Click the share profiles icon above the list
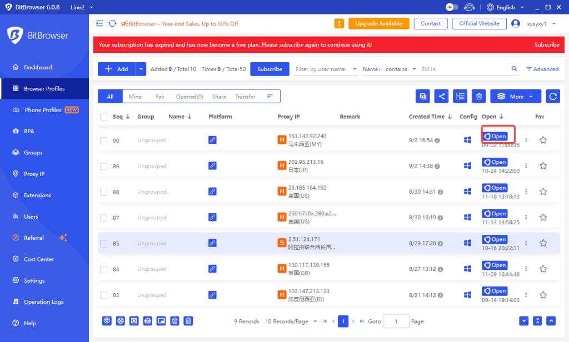Screen dimensions: 569x342 click(441, 96)
